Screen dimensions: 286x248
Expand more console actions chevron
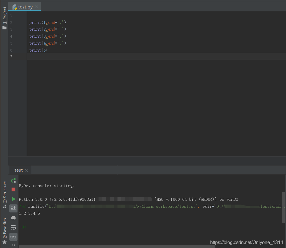tap(13, 245)
